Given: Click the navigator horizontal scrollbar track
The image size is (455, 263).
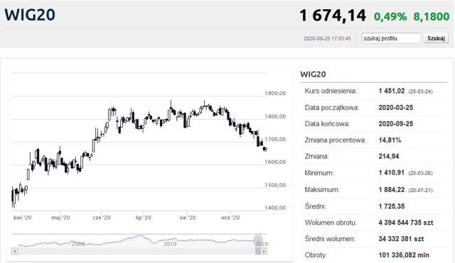Looking at the screenshot, I should tap(136, 251).
